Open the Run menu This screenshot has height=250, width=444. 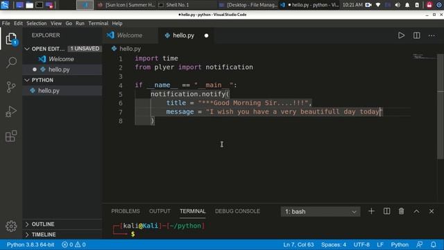pyautogui.click(x=80, y=23)
